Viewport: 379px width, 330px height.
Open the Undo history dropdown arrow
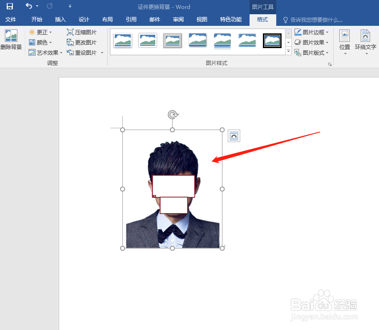click(37, 6)
